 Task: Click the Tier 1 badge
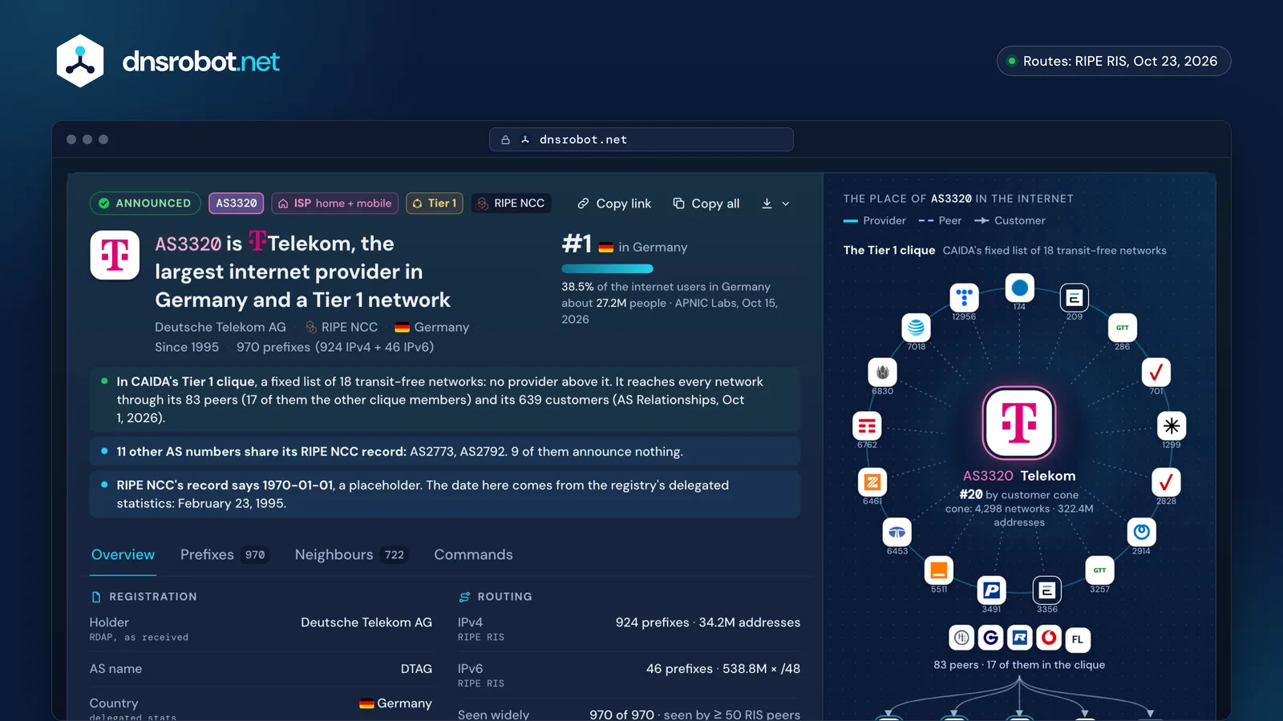coord(435,203)
